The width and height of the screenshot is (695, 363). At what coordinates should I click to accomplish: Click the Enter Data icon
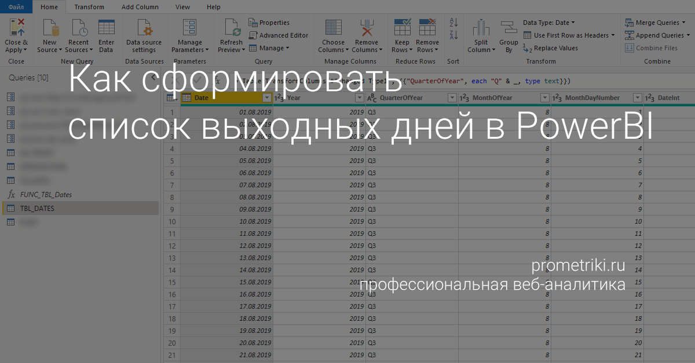click(106, 27)
